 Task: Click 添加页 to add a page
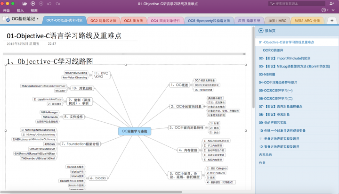click(270, 31)
